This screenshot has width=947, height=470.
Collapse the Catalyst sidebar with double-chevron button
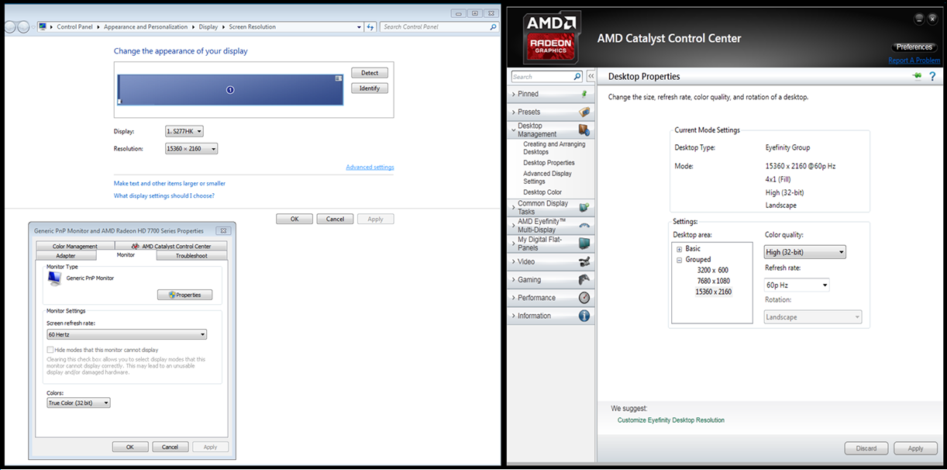591,76
